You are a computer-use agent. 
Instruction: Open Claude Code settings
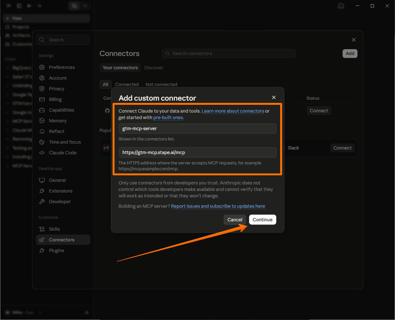63,153
